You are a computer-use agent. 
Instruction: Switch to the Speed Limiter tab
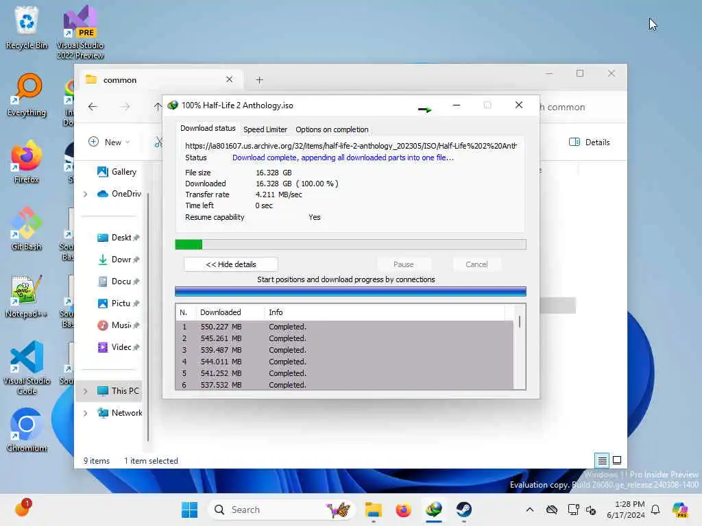coord(265,129)
